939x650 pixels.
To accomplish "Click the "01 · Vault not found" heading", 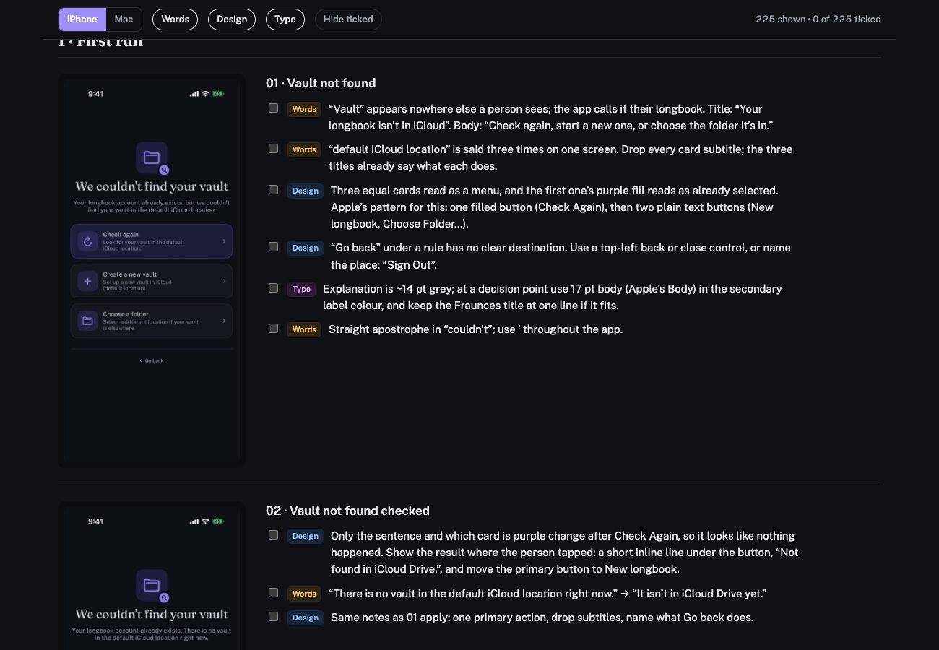I will (321, 83).
